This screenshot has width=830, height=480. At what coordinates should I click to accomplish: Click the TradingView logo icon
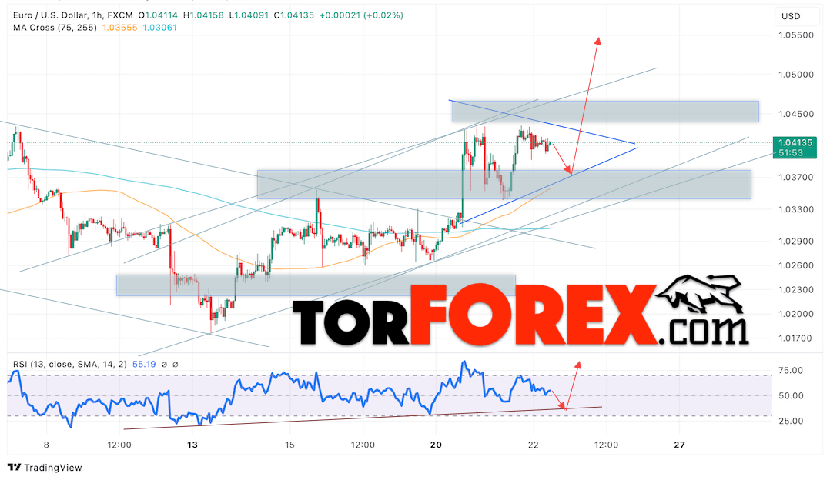(x=15, y=468)
